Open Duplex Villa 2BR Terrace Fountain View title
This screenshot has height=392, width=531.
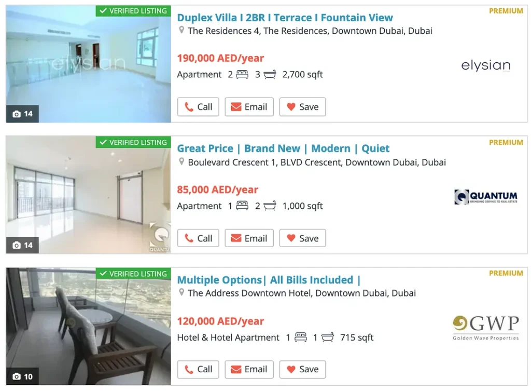click(x=285, y=18)
